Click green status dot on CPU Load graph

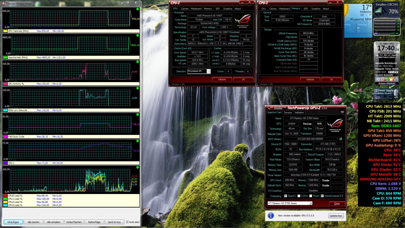click(138, 167)
